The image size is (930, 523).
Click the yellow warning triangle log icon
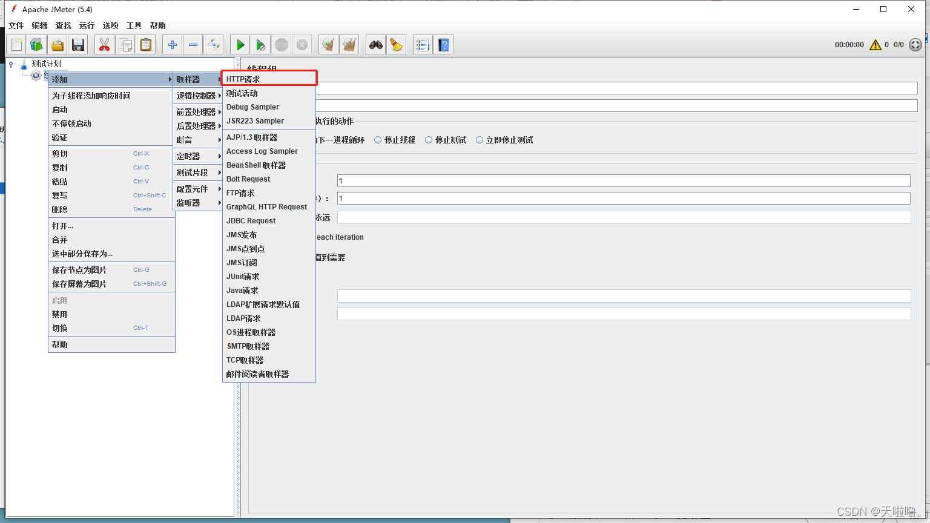click(x=876, y=45)
